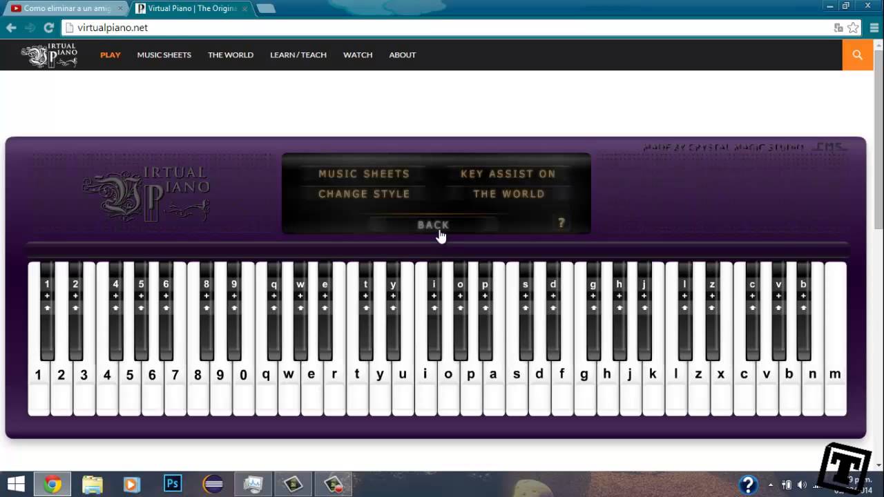The height and width of the screenshot is (497, 884).
Task: Open the media player taskbar icon
Action: pos(131,484)
